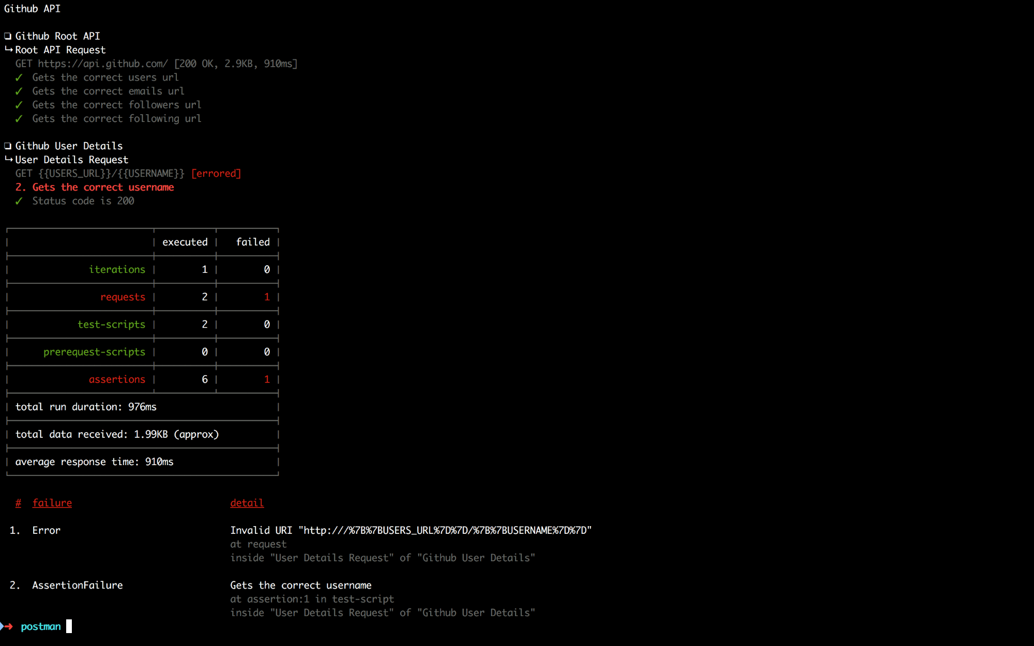Click the red "#" failure table header
The height and width of the screenshot is (646, 1034).
click(18, 503)
